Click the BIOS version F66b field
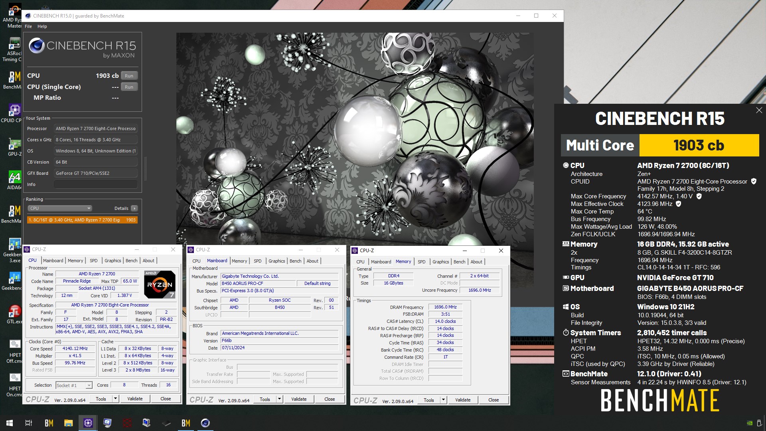The width and height of the screenshot is (766, 431). [x=279, y=340]
